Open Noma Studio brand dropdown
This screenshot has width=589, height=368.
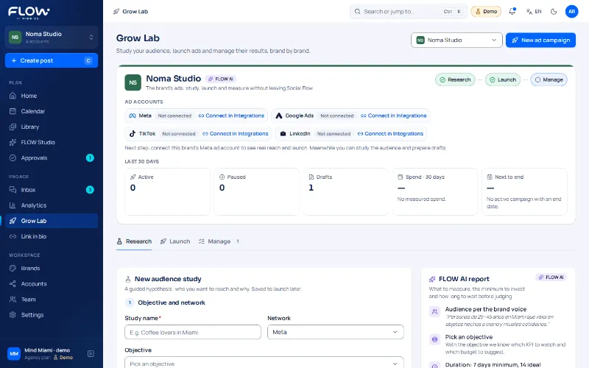[456, 40]
